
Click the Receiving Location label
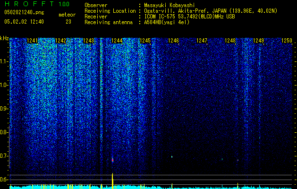click(110, 11)
